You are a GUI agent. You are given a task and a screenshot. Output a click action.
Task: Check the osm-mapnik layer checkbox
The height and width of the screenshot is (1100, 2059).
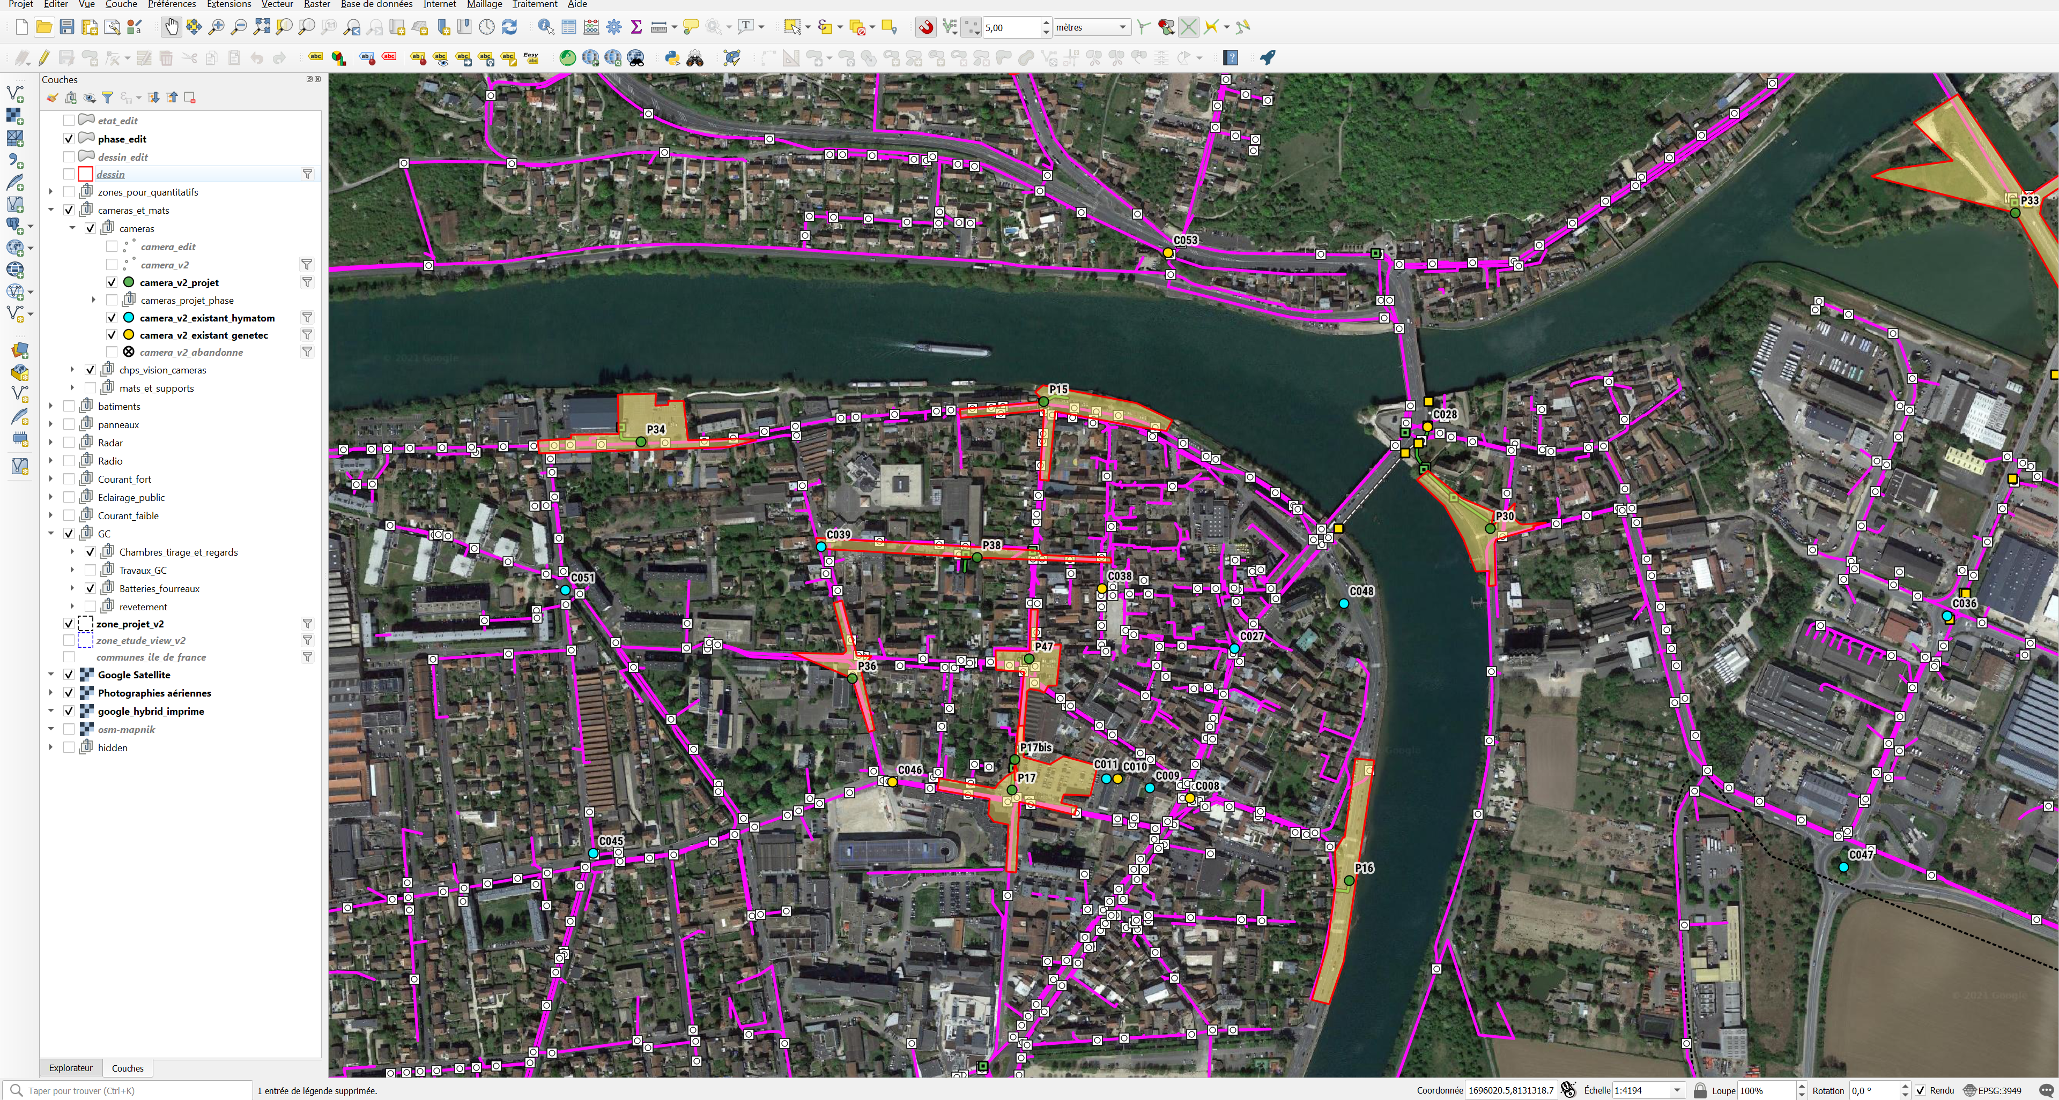(69, 729)
